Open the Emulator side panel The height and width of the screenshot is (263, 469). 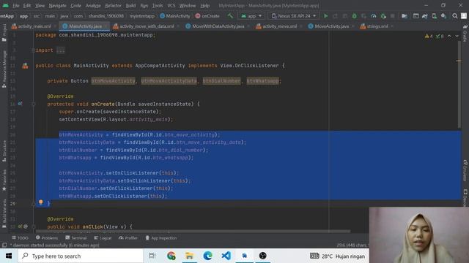(465, 170)
